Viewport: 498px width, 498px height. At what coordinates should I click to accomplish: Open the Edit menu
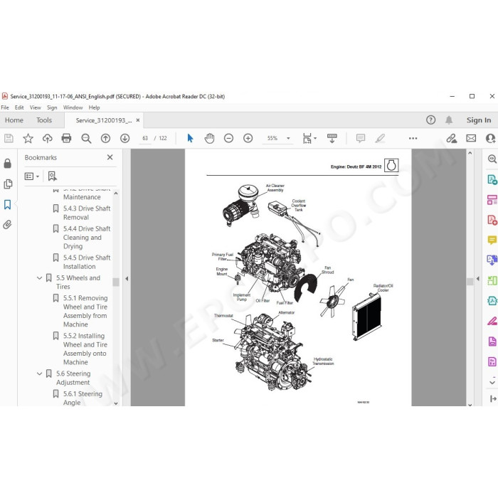[x=19, y=107]
